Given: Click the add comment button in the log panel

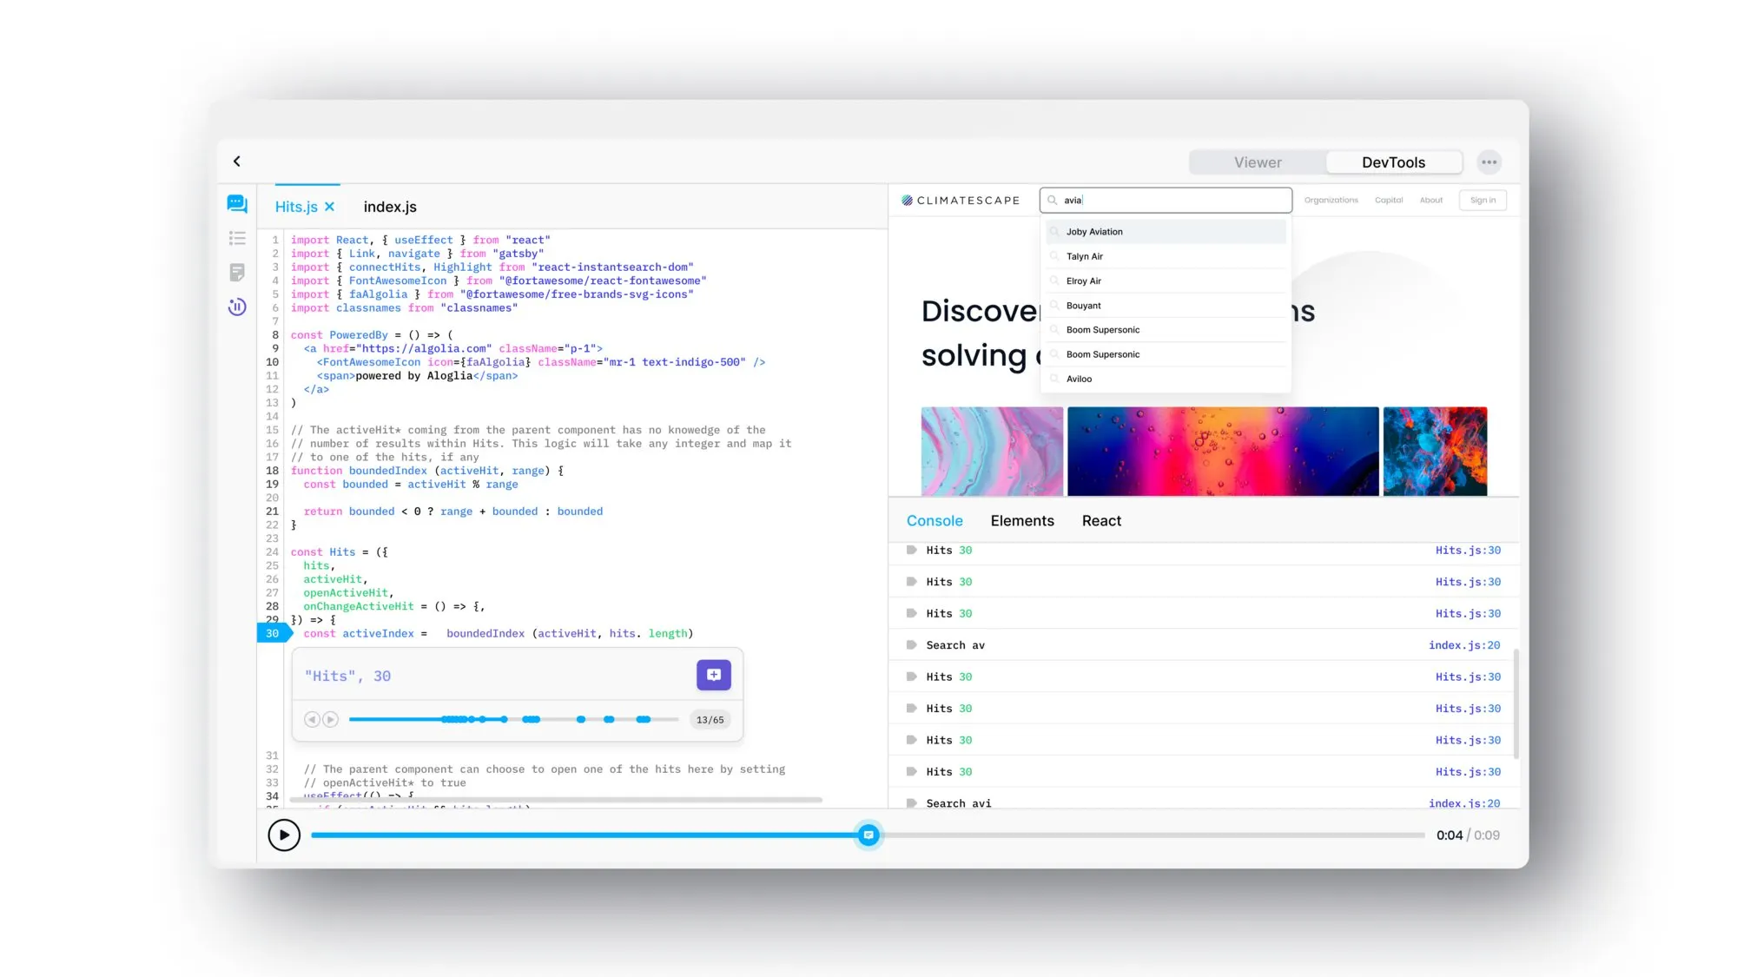Looking at the screenshot, I should 713,675.
